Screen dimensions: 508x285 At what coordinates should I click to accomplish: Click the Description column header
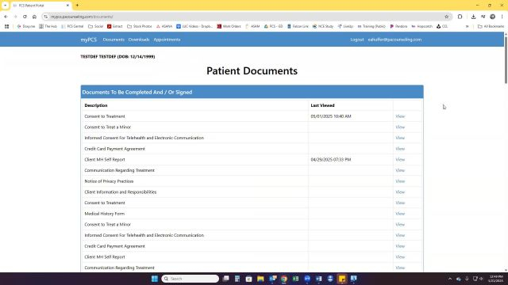[x=96, y=105]
